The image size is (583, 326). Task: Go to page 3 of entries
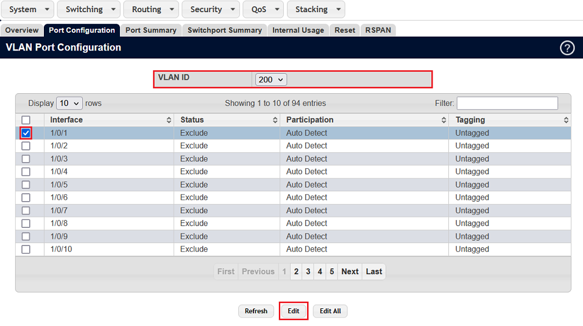click(308, 272)
